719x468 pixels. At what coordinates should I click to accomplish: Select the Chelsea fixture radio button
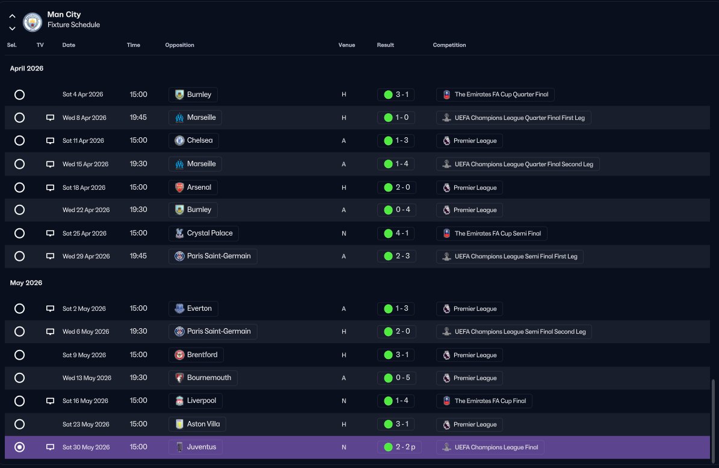(19, 140)
